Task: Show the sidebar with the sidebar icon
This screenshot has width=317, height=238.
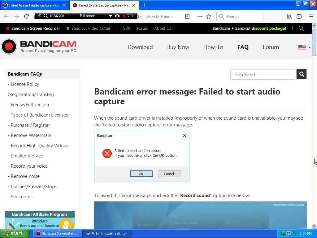Action: tap(299, 16)
